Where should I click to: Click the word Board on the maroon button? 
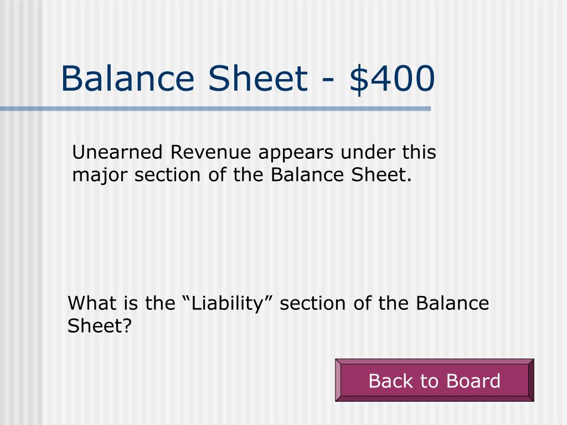click(473, 381)
